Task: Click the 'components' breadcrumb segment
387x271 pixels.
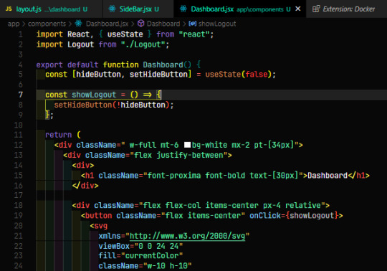Action: pyautogui.click(x=47, y=24)
